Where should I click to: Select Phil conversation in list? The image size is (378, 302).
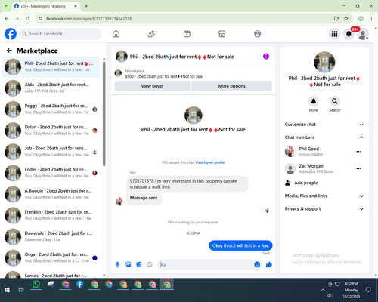point(51,66)
